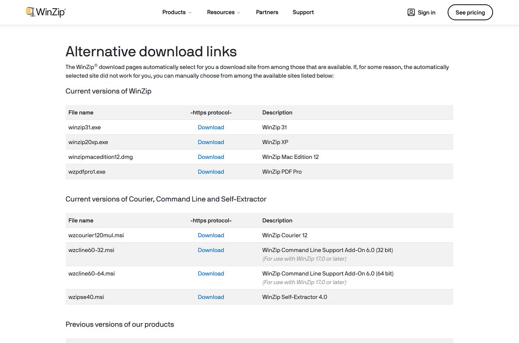Select the winzip31.exe file name
This screenshot has width=519, height=343.
point(84,127)
